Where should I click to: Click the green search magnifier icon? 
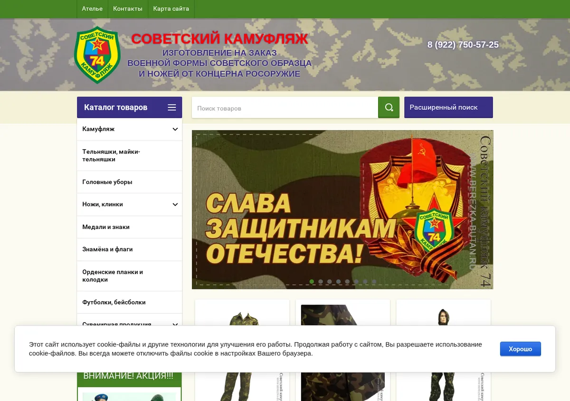389,107
